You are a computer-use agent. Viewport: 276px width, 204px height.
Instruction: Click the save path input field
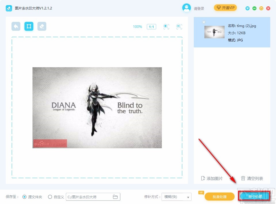pyautogui.click(x=93, y=197)
